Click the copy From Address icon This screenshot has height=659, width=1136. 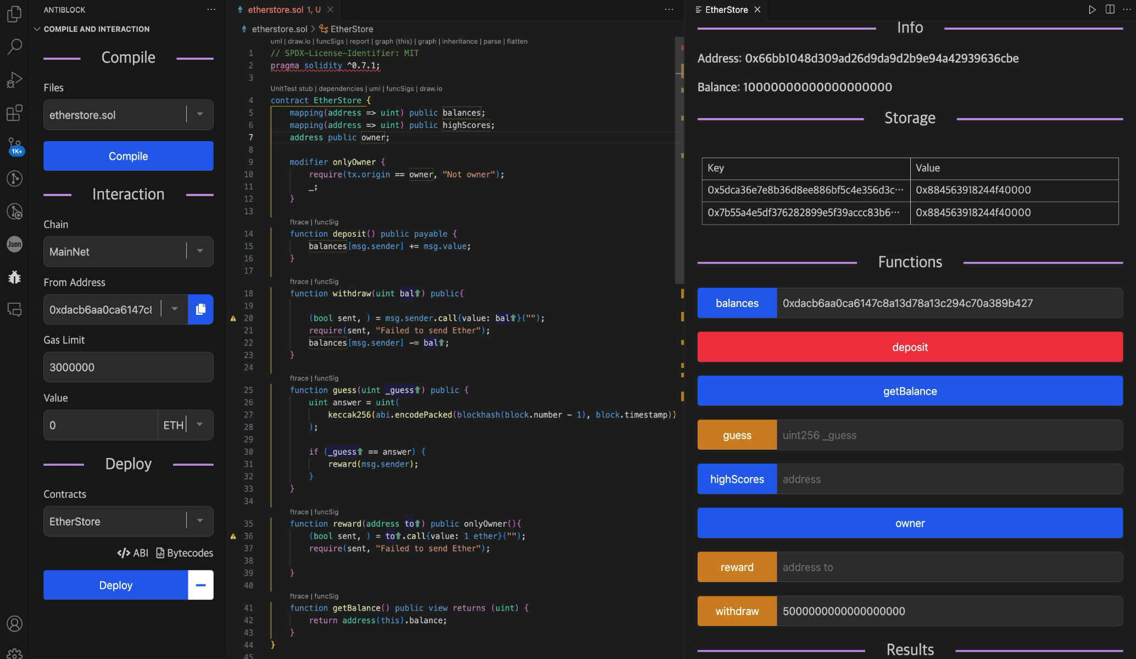coord(201,309)
